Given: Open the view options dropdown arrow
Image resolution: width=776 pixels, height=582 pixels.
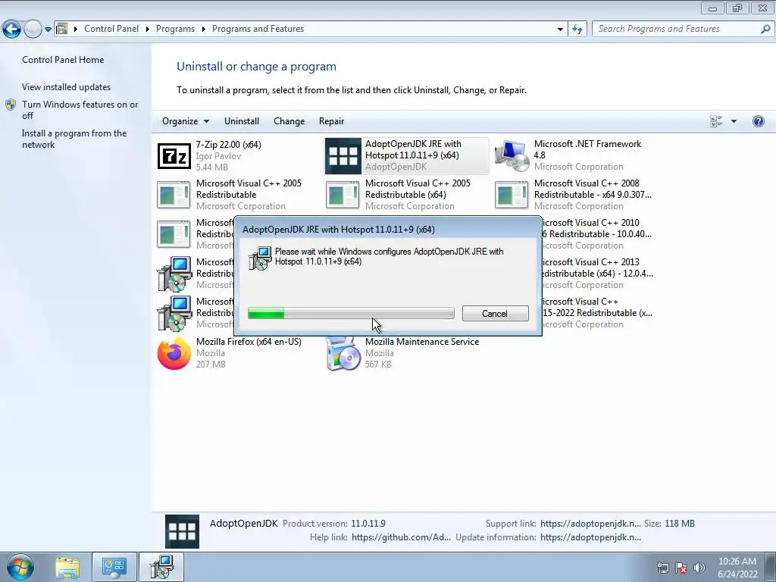Looking at the screenshot, I should click(734, 121).
